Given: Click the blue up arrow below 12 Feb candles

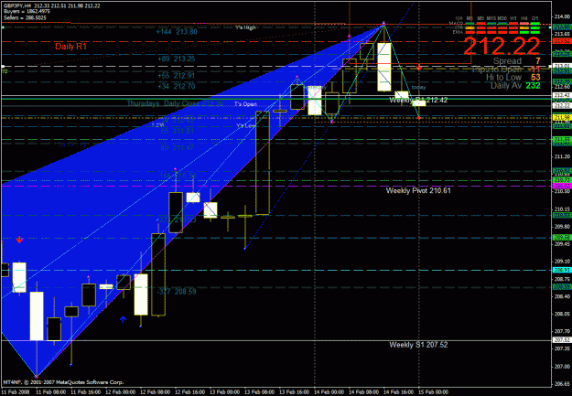Looking at the screenshot, I should (123, 319).
